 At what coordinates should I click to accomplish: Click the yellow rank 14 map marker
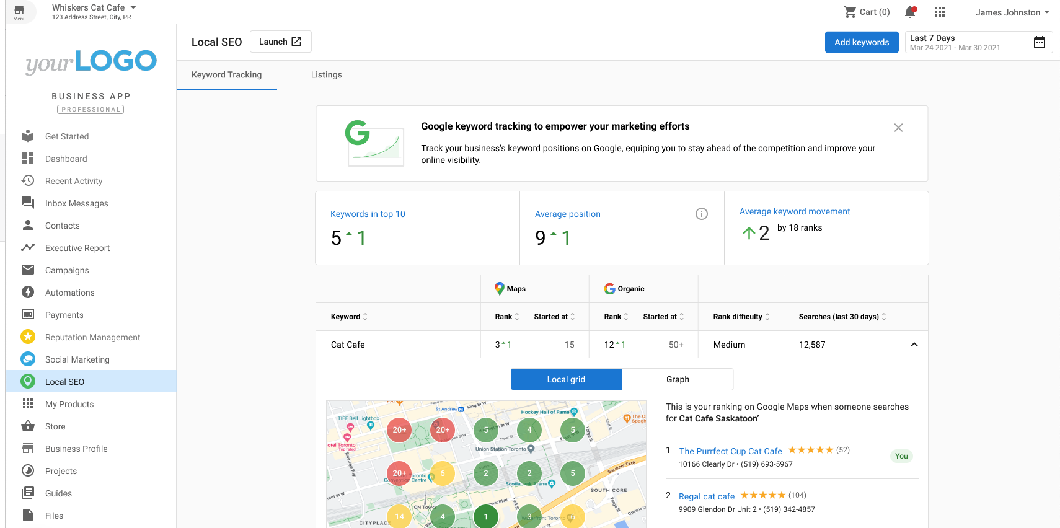pyautogui.click(x=399, y=516)
